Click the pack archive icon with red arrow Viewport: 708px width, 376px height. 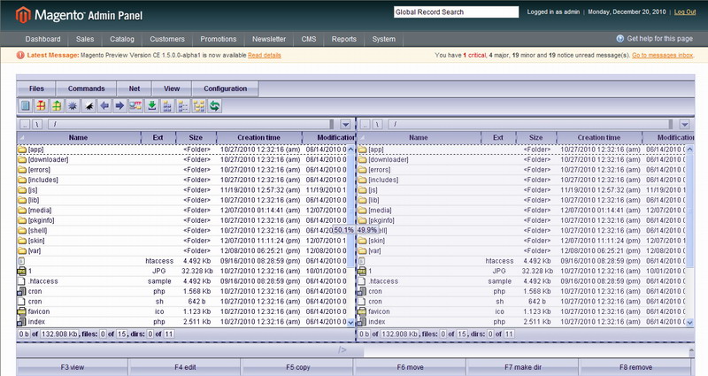pos(41,106)
